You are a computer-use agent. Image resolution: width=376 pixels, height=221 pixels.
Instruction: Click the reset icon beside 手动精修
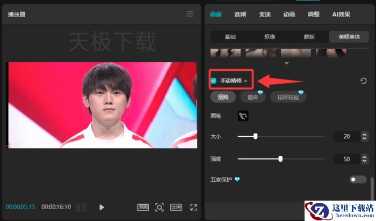(x=363, y=81)
